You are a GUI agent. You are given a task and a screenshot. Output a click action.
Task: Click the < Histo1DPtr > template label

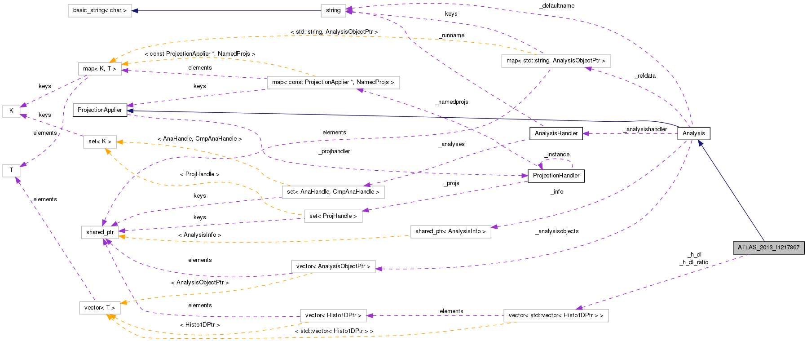coord(200,325)
